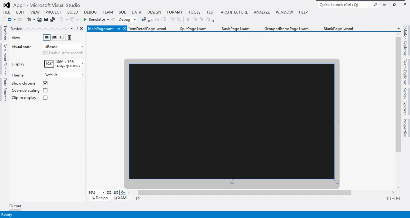Click the Save All toolbar icon
The image size is (410, 218).
click(x=52, y=20)
